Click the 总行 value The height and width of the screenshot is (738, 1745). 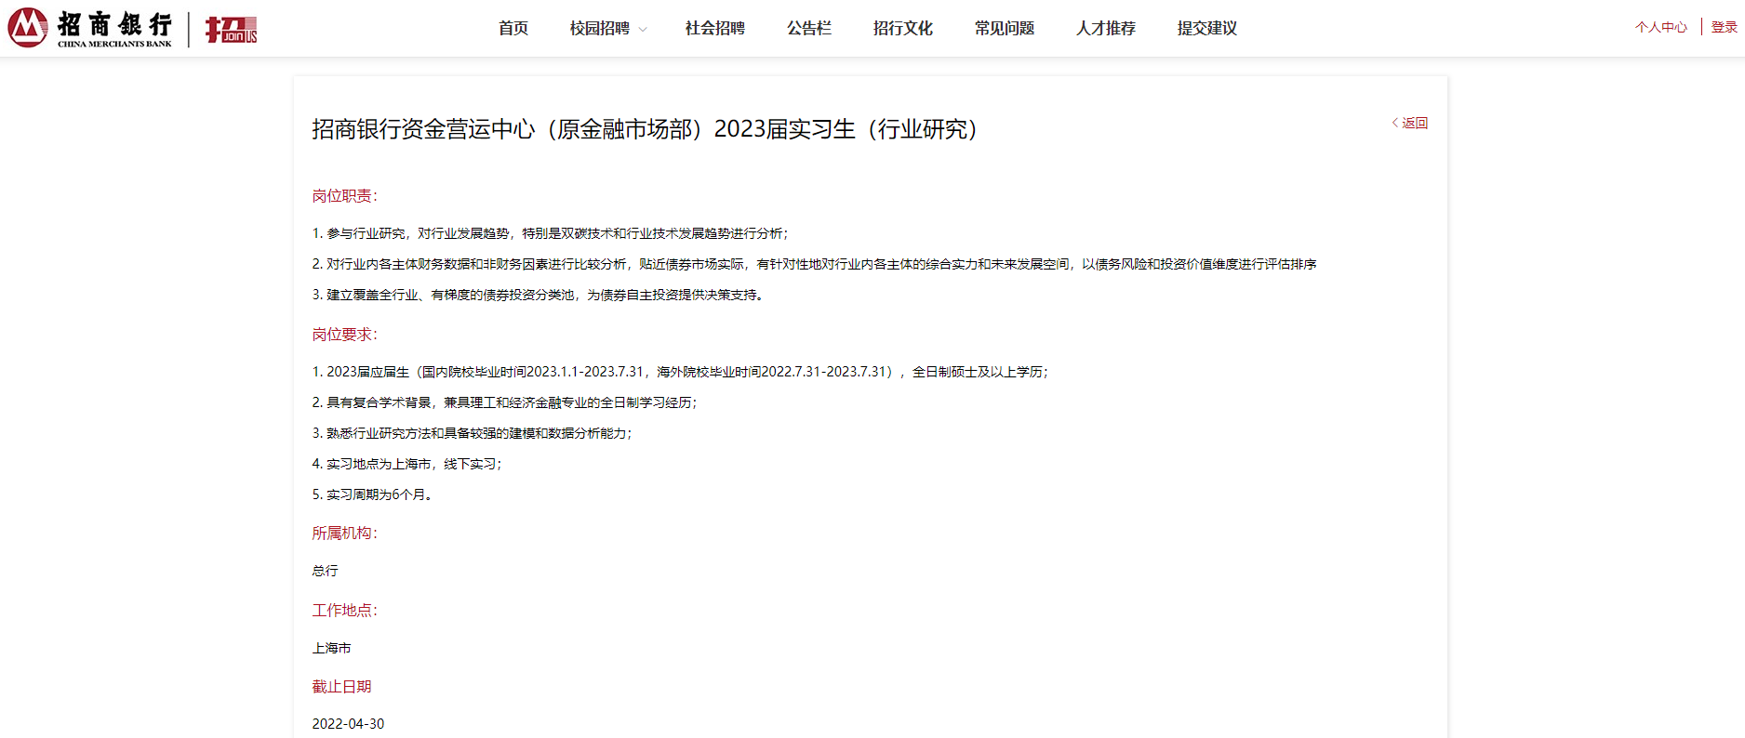coord(326,571)
